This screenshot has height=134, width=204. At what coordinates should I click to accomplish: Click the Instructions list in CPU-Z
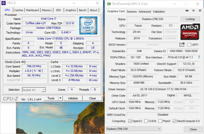point(61,54)
